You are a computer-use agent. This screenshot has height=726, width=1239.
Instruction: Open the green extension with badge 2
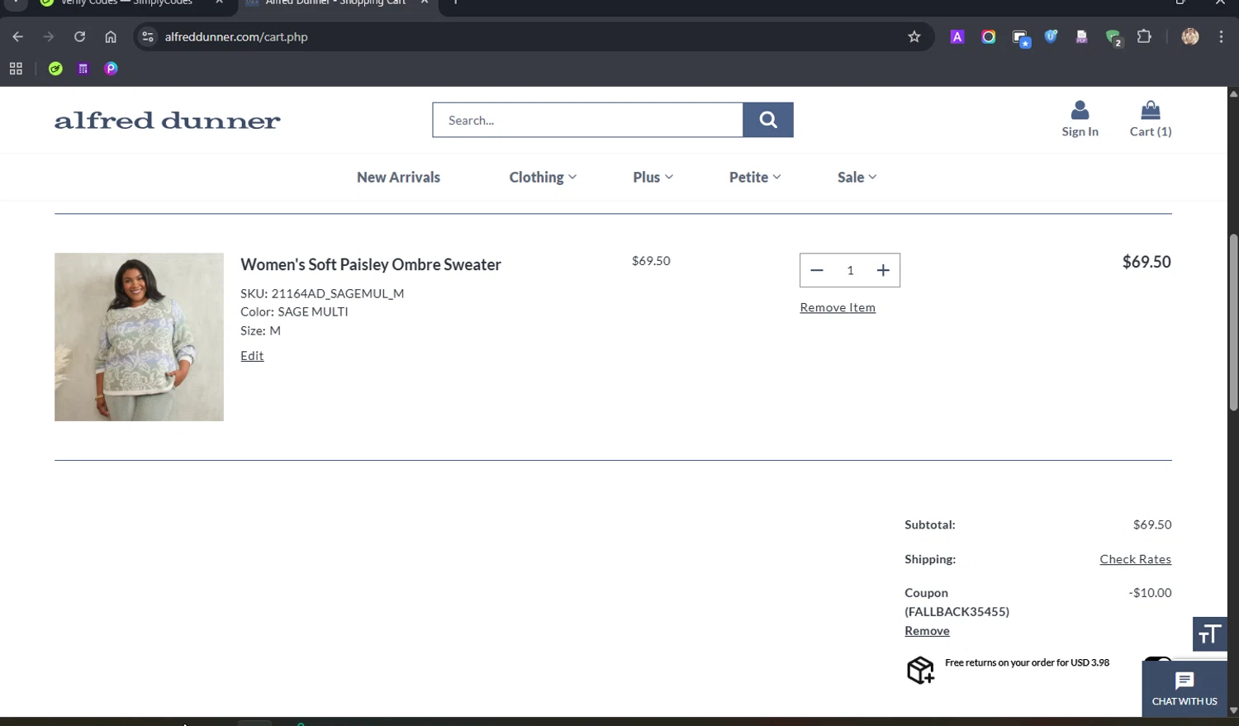[1113, 38]
